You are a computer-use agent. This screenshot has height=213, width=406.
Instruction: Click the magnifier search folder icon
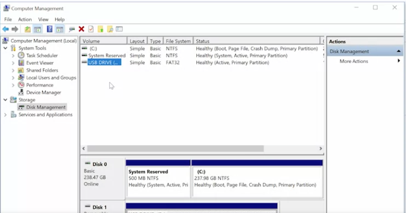click(110, 29)
